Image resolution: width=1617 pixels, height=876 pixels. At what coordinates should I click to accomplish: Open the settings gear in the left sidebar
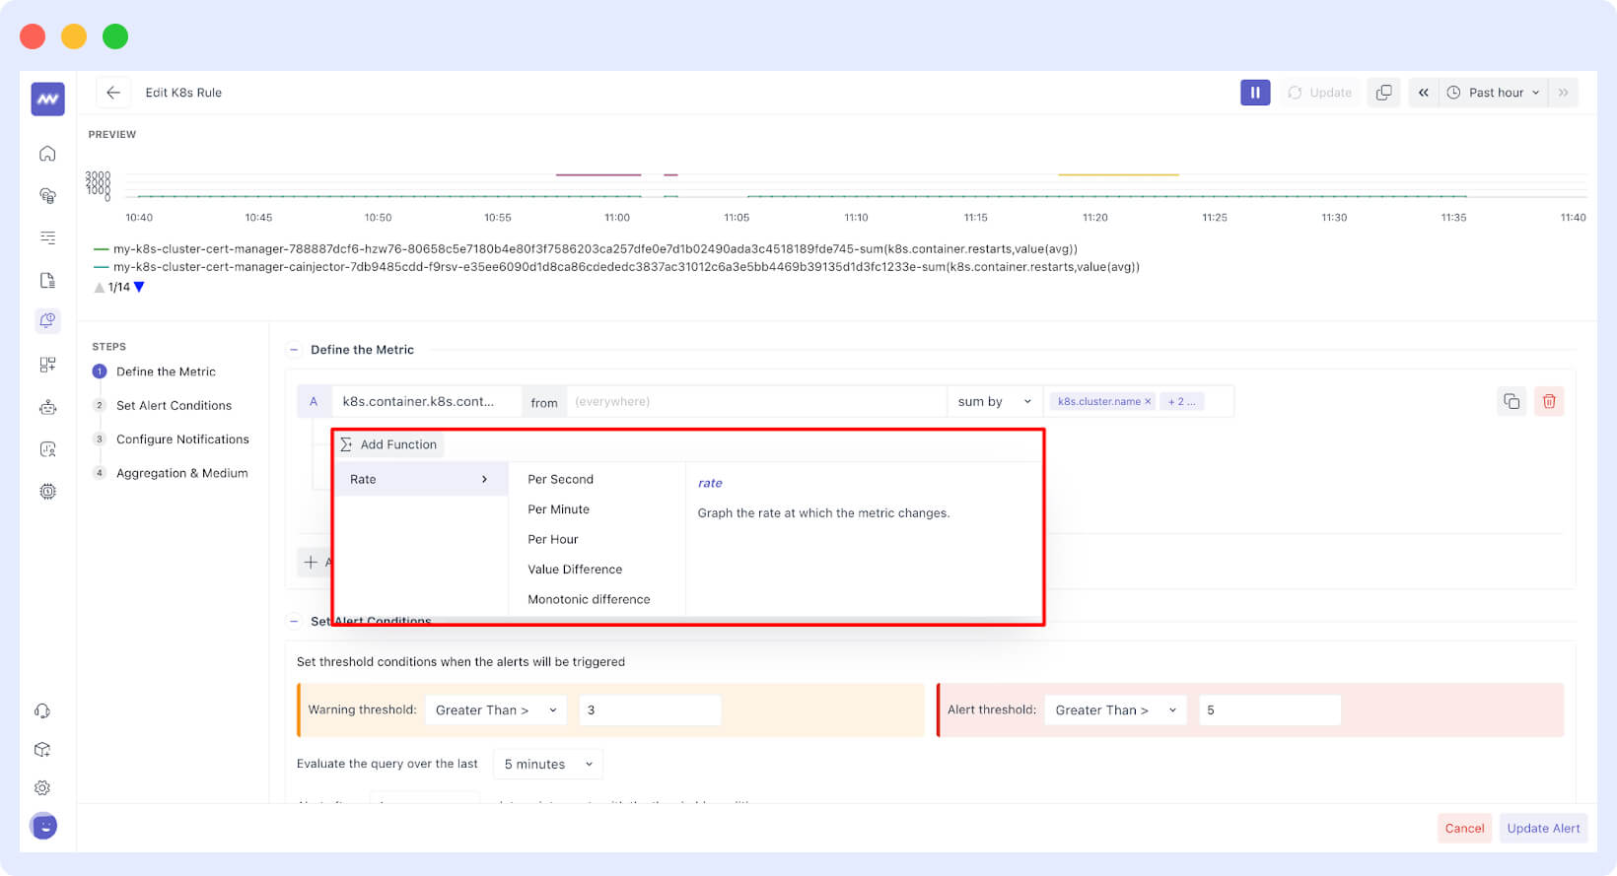(x=42, y=787)
